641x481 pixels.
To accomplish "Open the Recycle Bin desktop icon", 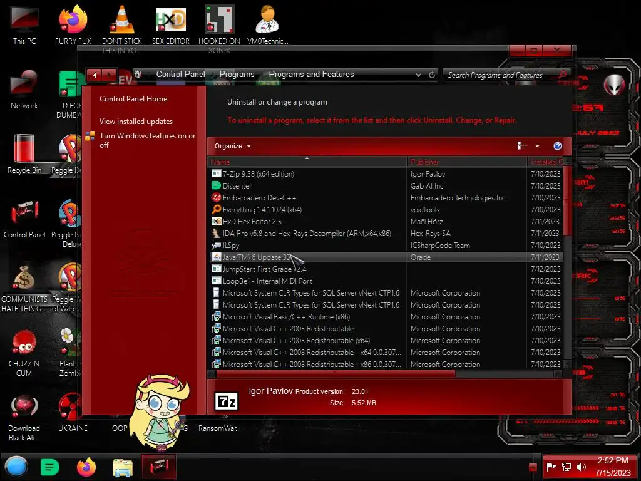I will (x=24, y=154).
